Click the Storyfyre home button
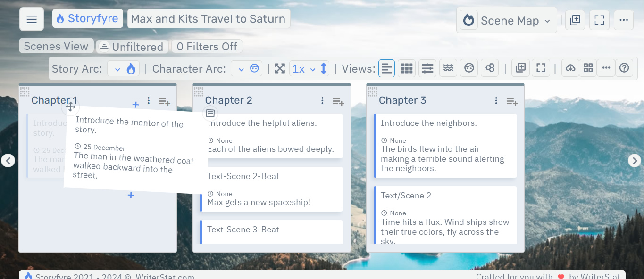Viewport: 644px width, 279px height. click(87, 19)
